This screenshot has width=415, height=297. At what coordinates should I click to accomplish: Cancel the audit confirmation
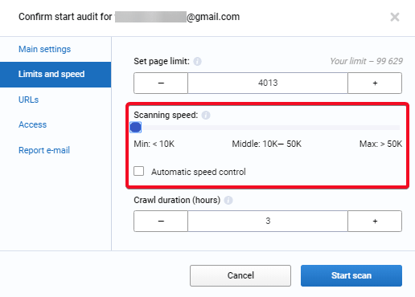coord(240,275)
